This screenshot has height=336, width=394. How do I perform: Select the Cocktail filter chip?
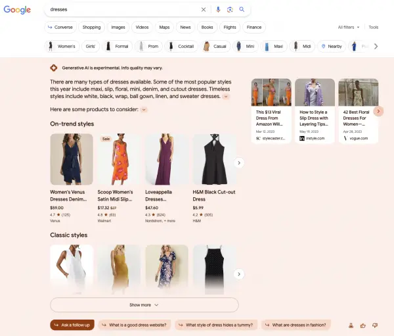tap(181, 46)
